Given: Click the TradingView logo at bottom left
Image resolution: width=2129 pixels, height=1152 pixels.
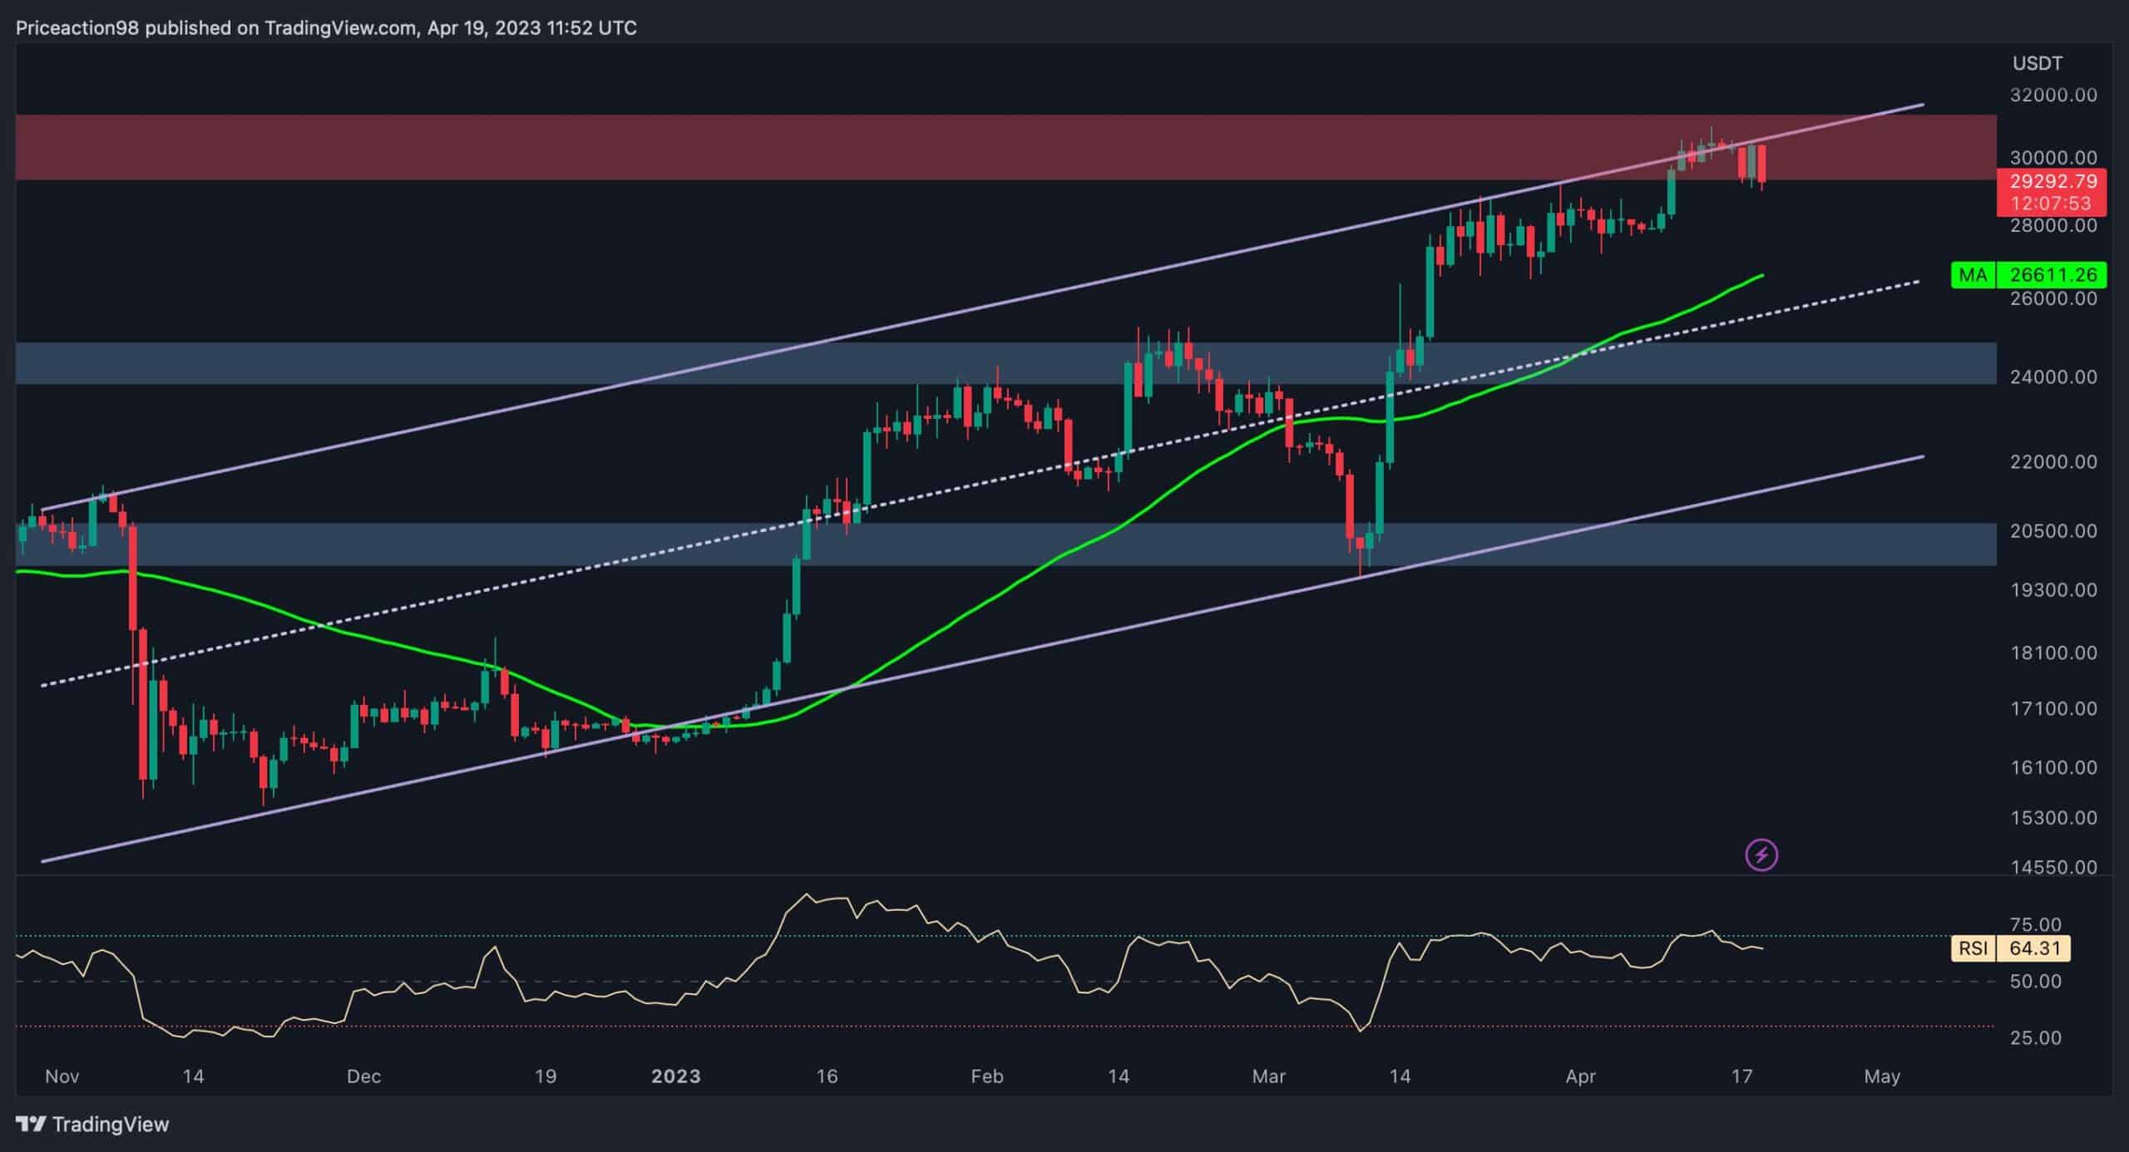Looking at the screenshot, I should point(93,1125).
